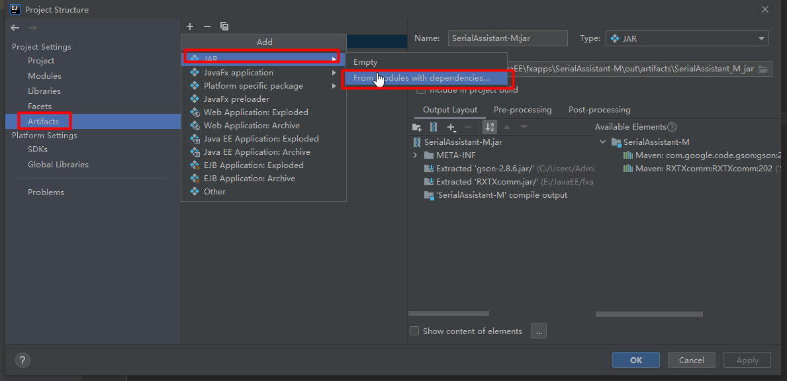The width and height of the screenshot is (787, 381).
Task: Expand the META-INF folder node
Action: point(415,155)
